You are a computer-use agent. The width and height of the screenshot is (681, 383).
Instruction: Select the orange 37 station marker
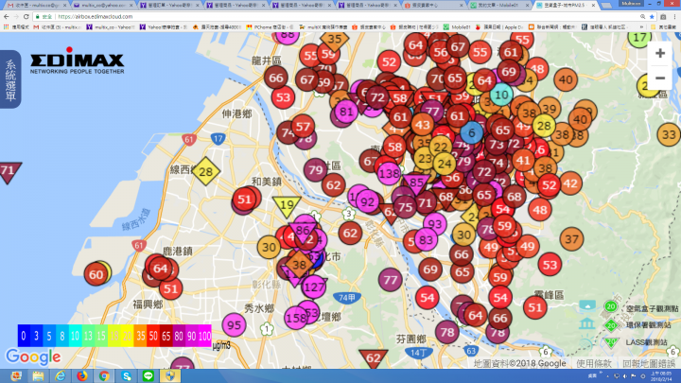571,239
